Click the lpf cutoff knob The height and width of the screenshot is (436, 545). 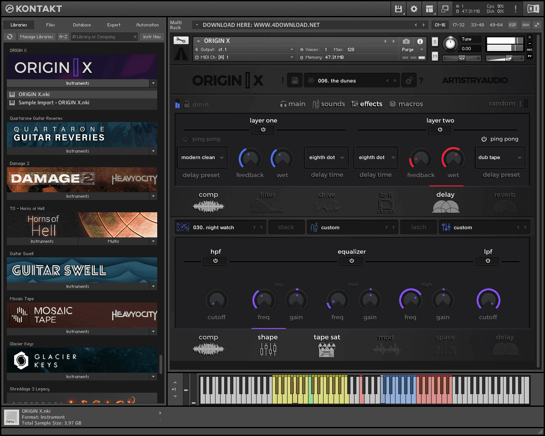tap(488, 300)
